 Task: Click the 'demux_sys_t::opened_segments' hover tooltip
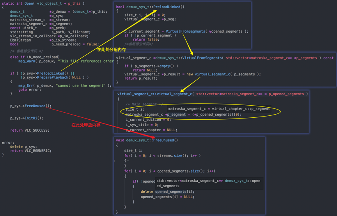(209, 183)
